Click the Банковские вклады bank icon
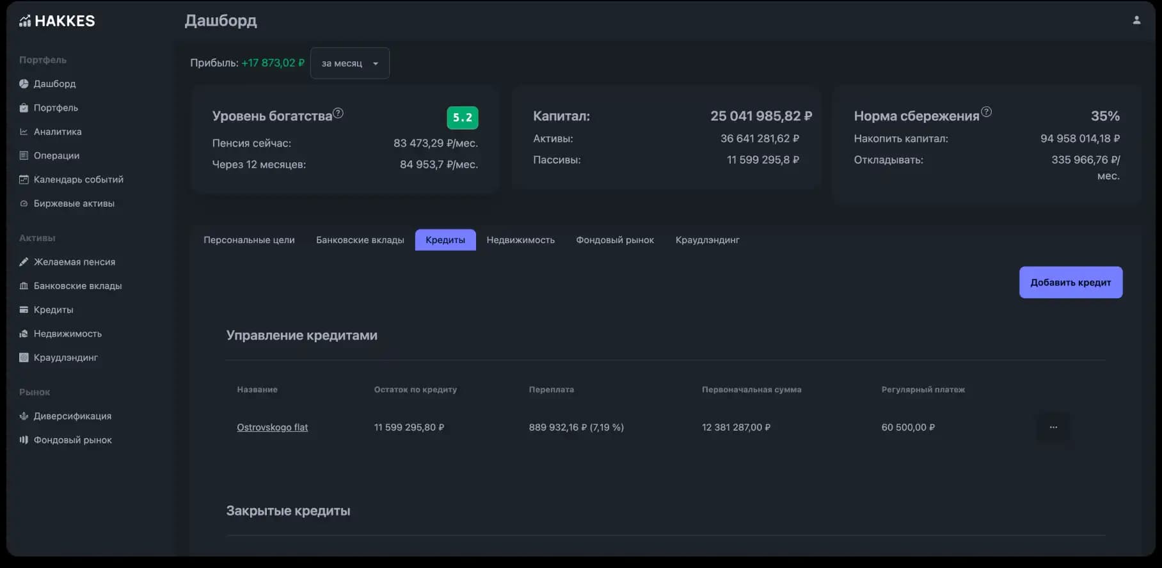1162x568 pixels. [24, 286]
